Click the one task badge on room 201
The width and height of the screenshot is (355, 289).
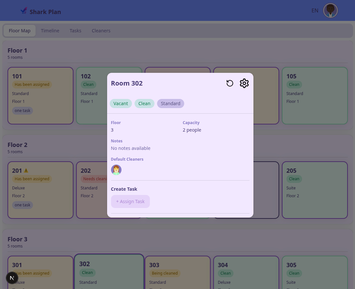click(x=23, y=205)
